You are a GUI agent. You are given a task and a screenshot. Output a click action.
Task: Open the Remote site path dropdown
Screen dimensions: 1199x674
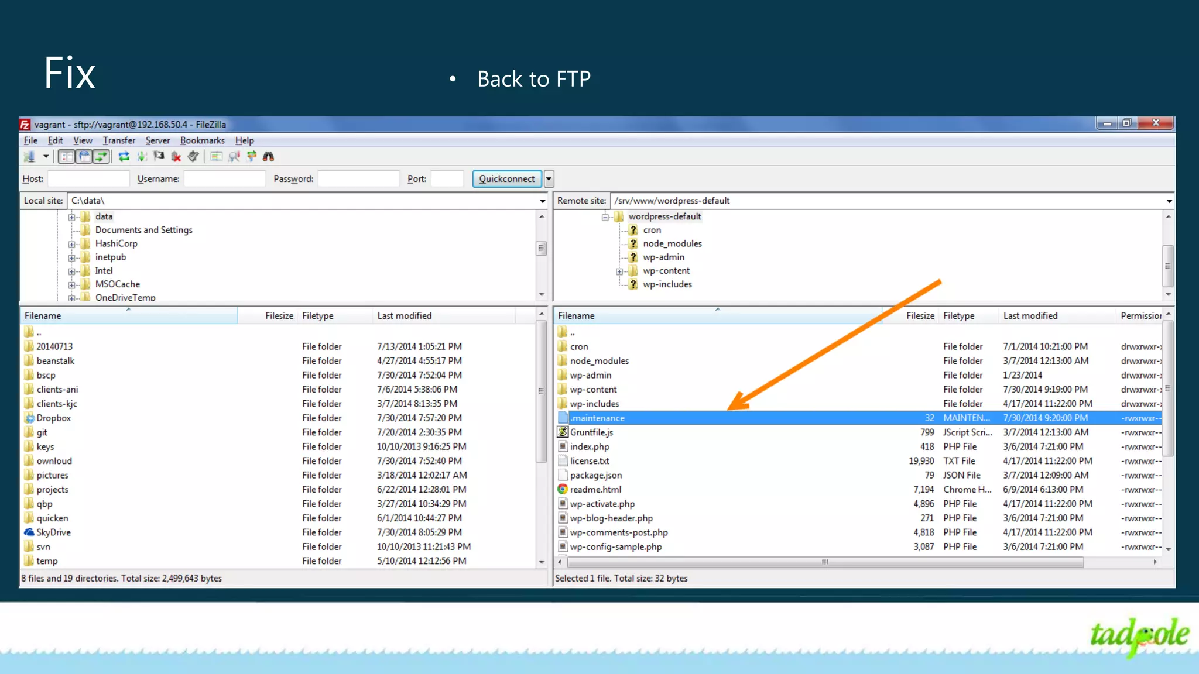[1169, 201]
